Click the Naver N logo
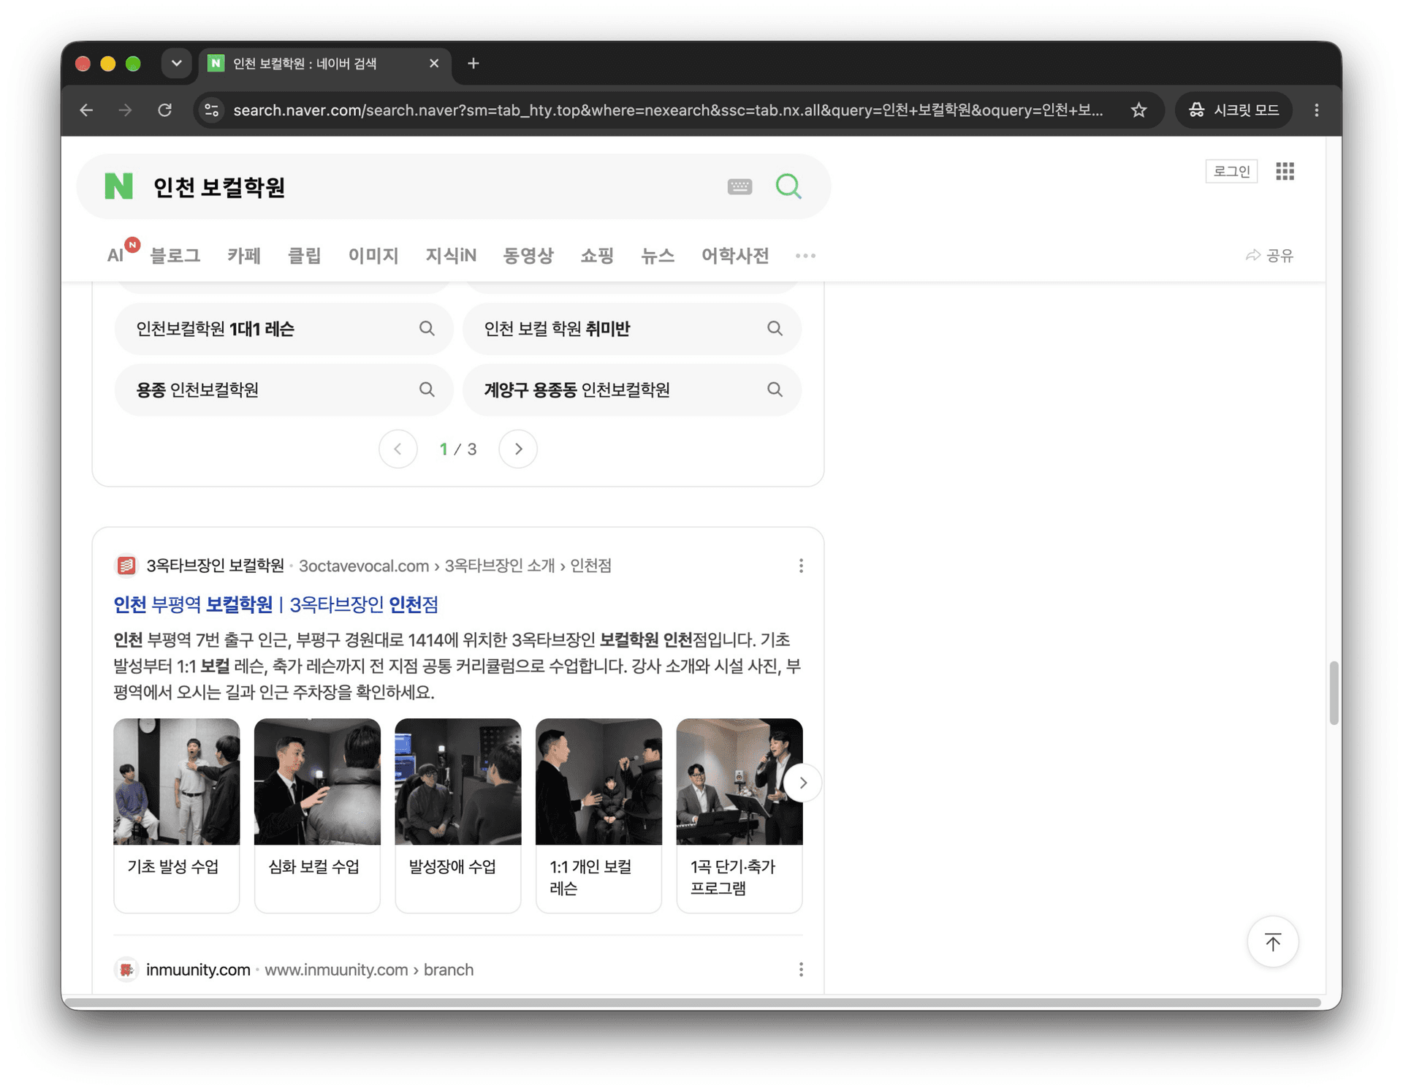 [118, 186]
